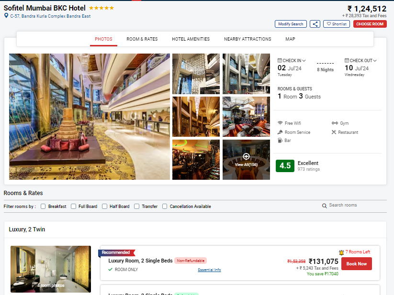
Task: Click Book Now for Luxury Room
Action: click(357, 264)
